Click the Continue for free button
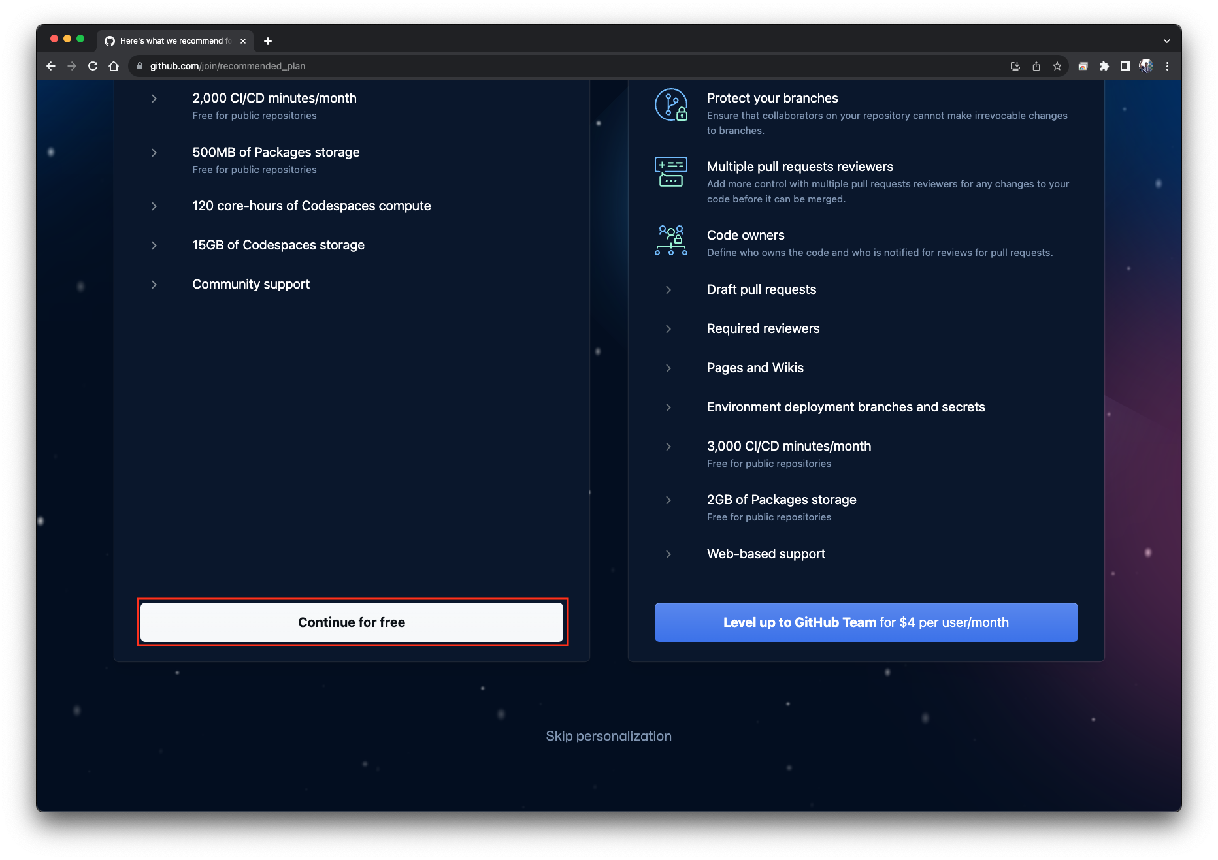 coord(352,622)
